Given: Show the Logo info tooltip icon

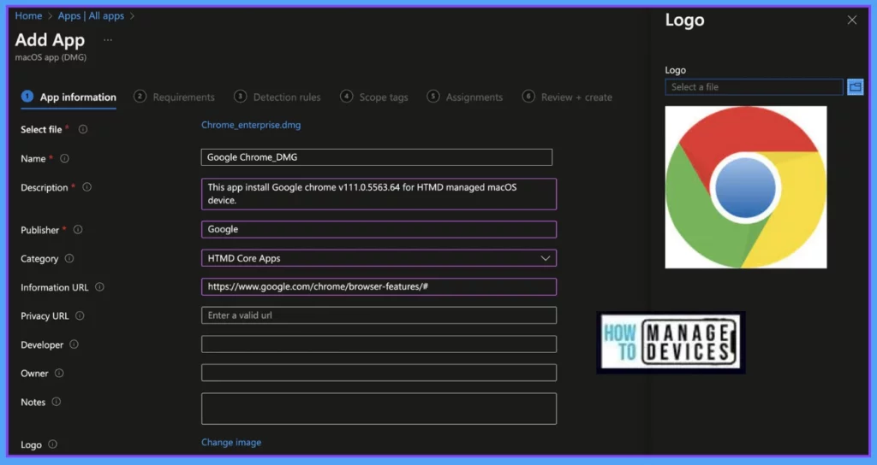Looking at the screenshot, I should point(52,444).
